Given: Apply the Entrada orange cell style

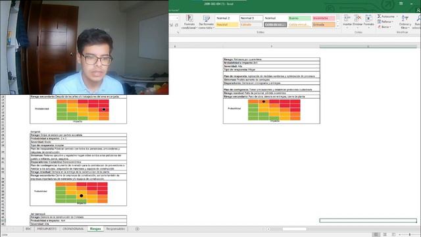Looking at the screenshot, I should (324, 24).
